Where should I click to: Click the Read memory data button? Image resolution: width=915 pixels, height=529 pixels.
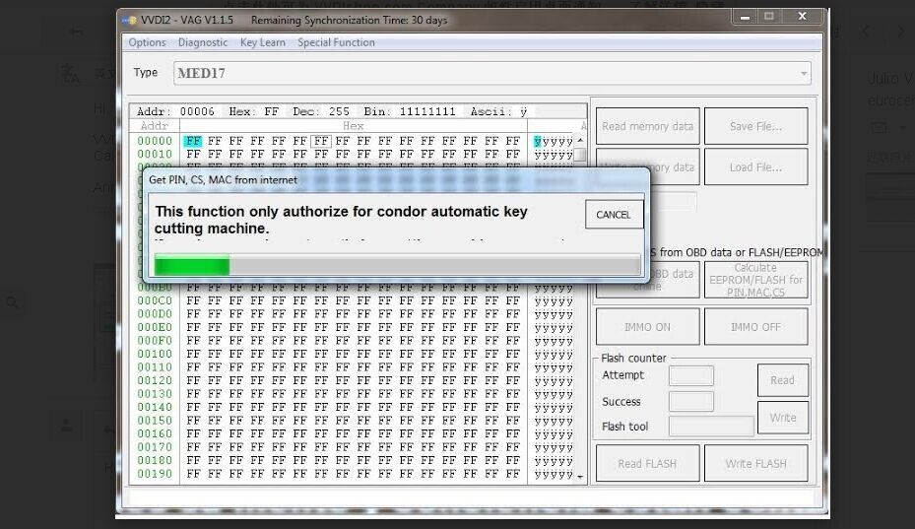point(647,126)
